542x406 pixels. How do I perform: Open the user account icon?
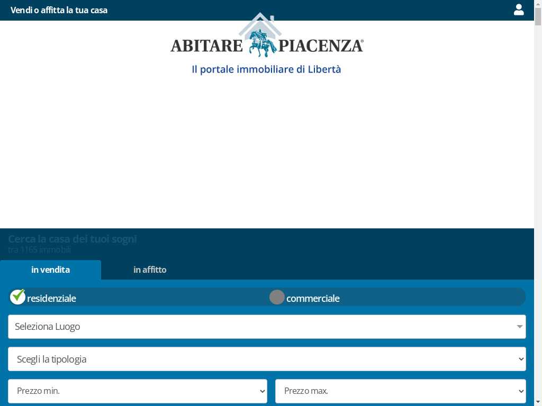point(519,10)
